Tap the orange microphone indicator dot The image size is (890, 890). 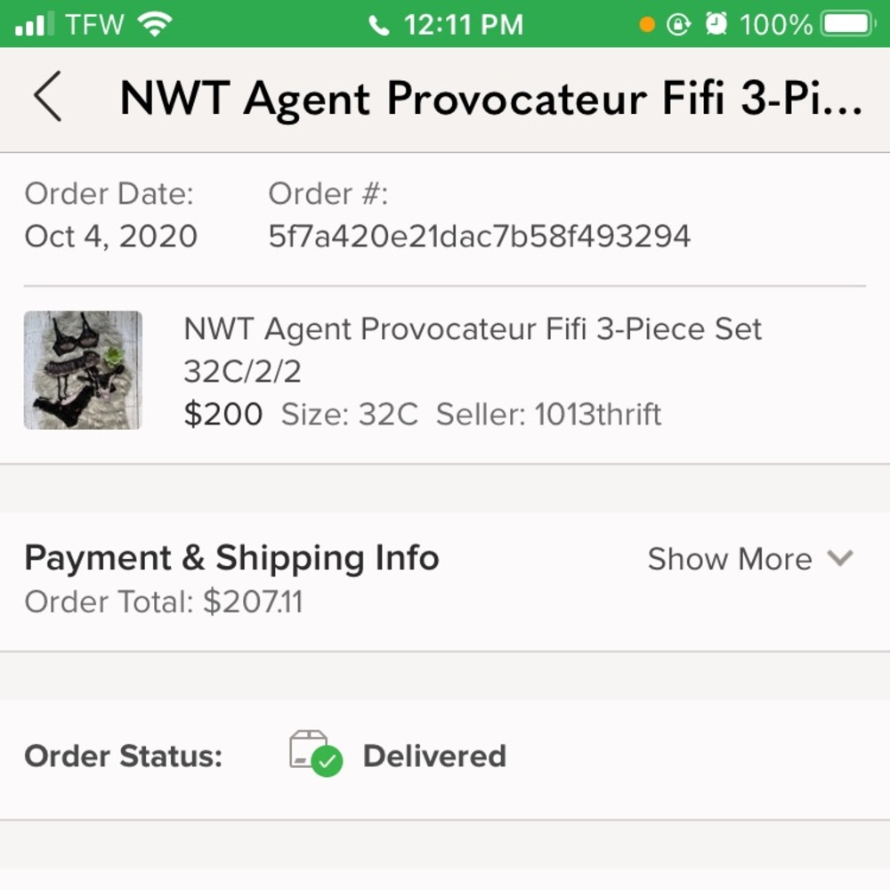point(647,25)
